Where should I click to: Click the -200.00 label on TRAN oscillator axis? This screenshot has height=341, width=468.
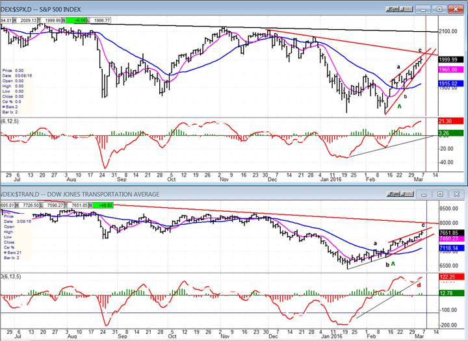tap(448, 325)
